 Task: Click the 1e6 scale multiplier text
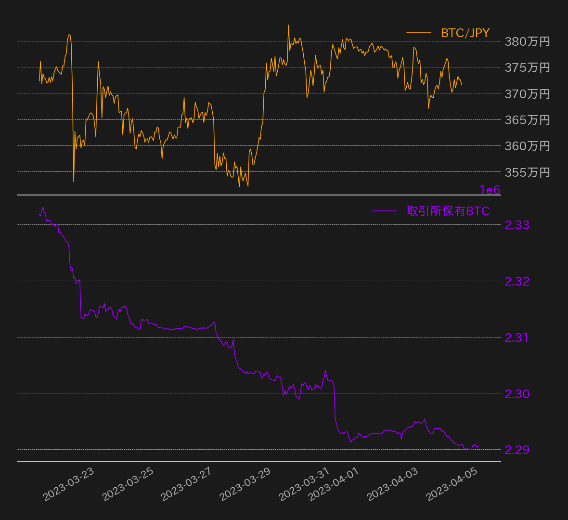point(490,190)
